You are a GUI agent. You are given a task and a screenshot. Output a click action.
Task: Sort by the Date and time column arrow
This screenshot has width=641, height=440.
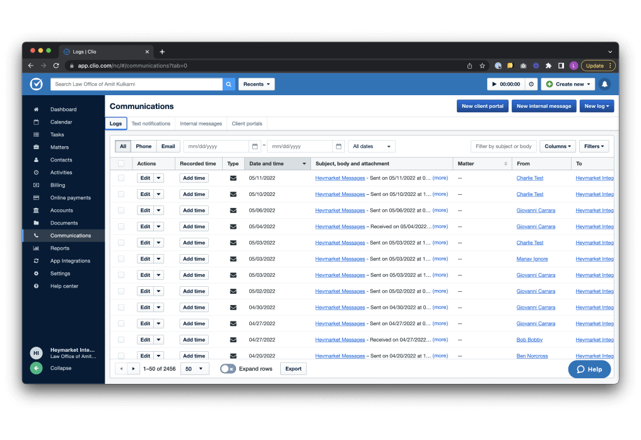tap(303, 164)
